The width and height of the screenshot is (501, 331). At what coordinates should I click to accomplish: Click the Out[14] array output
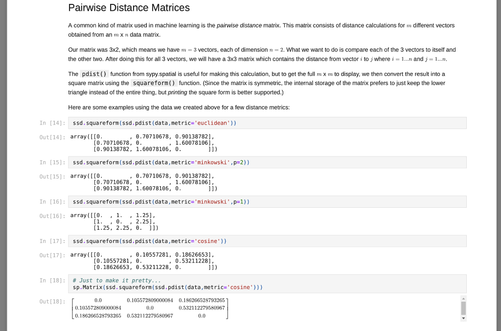[x=142, y=142]
